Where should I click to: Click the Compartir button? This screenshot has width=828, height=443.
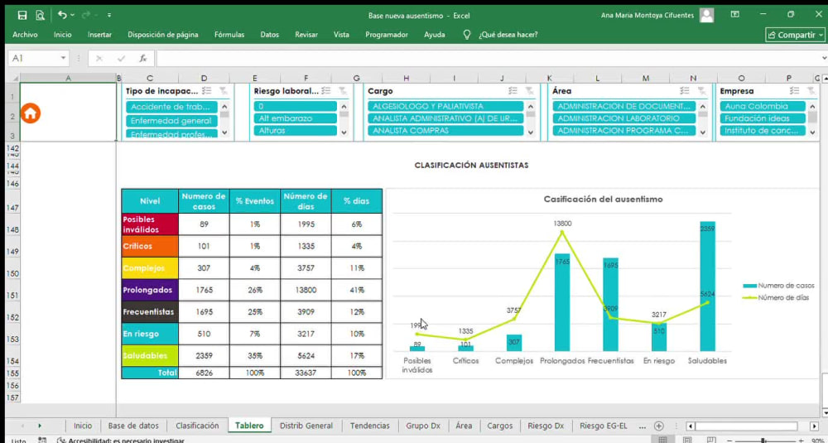(795, 35)
